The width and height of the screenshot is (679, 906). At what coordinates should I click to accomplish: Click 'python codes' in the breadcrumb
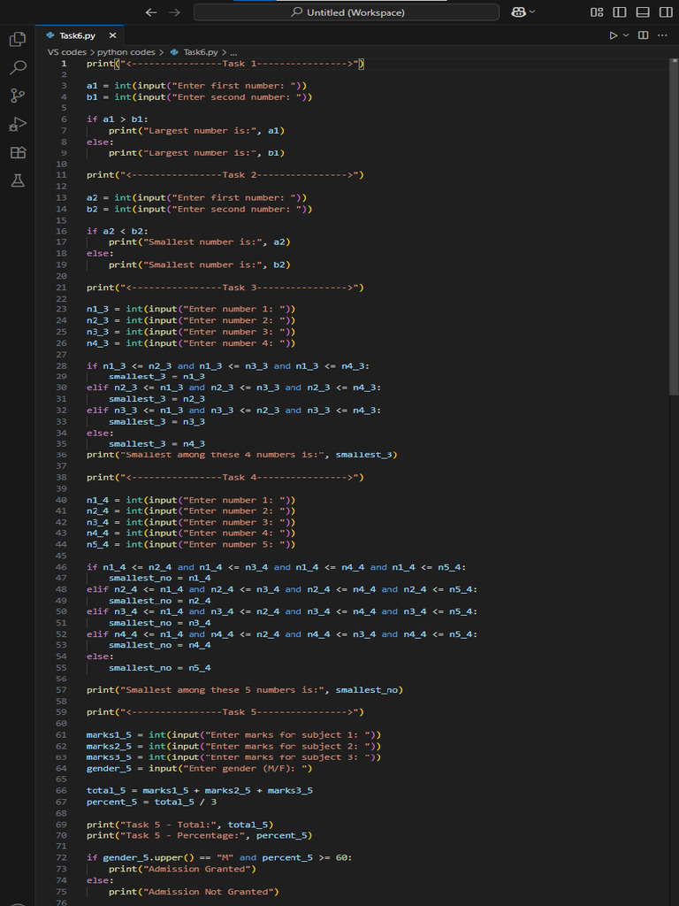click(126, 52)
